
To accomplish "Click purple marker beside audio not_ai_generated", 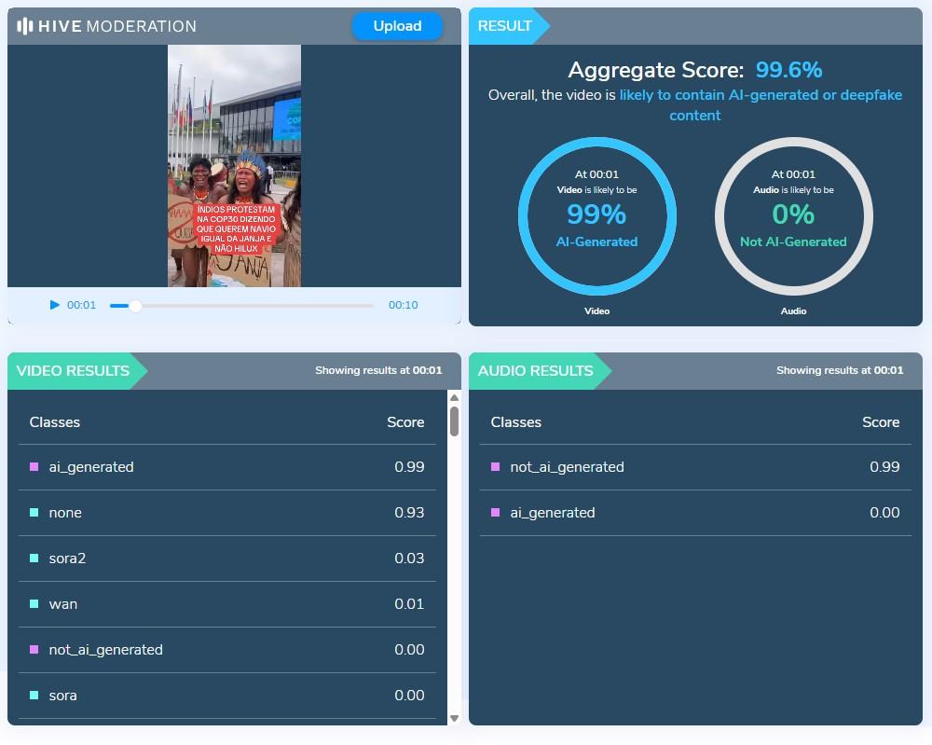I will pyautogui.click(x=496, y=467).
